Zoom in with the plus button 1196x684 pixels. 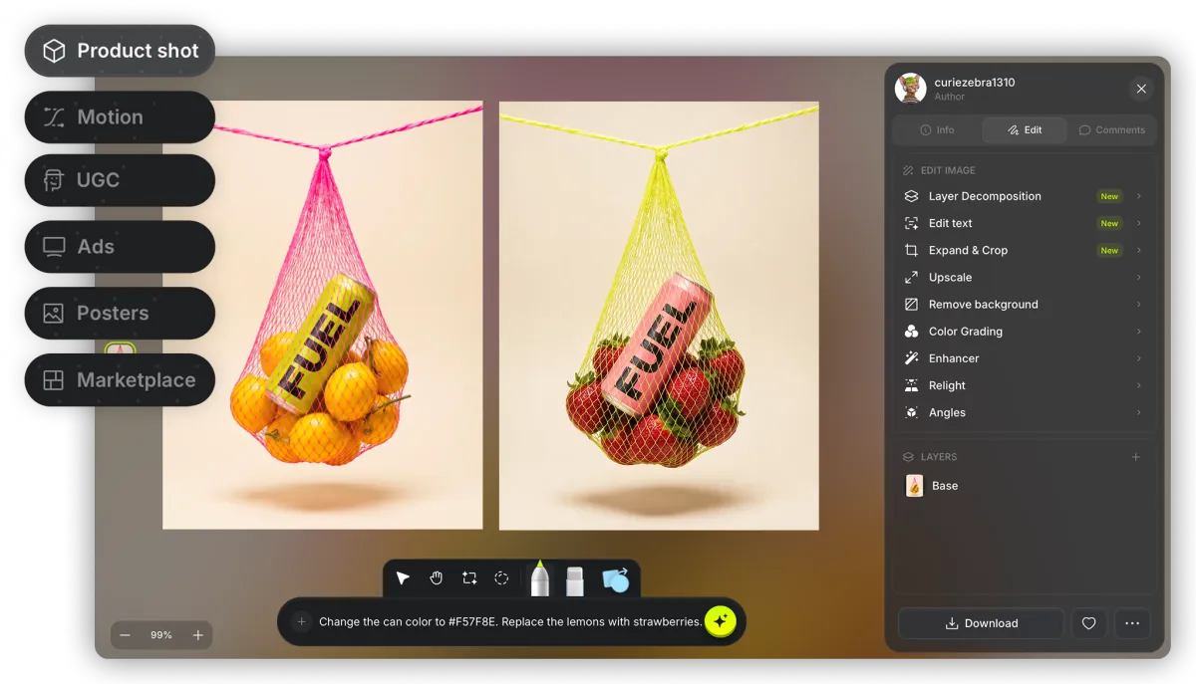pos(198,635)
